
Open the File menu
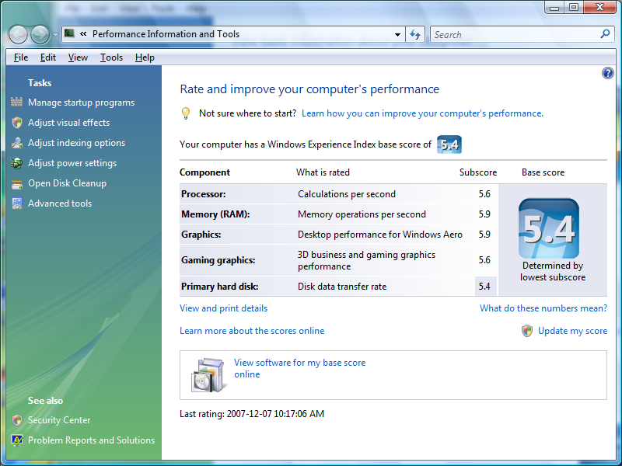[x=21, y=57]
